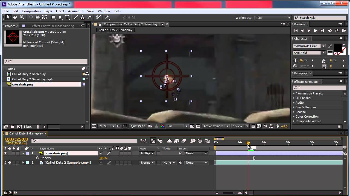The width and height of the screenshot is (350, 196).
Task: Select the Call of Duty 2 Gameplay timeline tab
Action: coord(26,133)
